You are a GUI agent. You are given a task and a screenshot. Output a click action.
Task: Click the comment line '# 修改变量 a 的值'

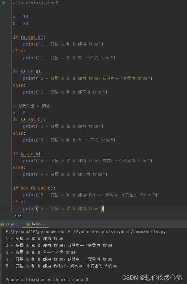click(32, 106)
